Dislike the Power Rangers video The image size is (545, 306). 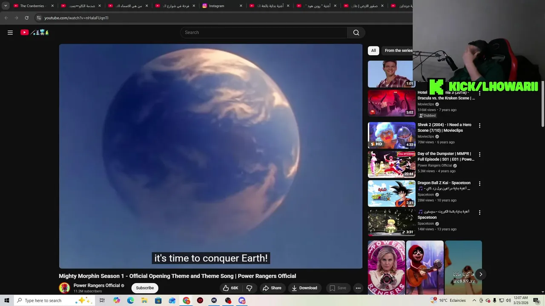[250, 288]
